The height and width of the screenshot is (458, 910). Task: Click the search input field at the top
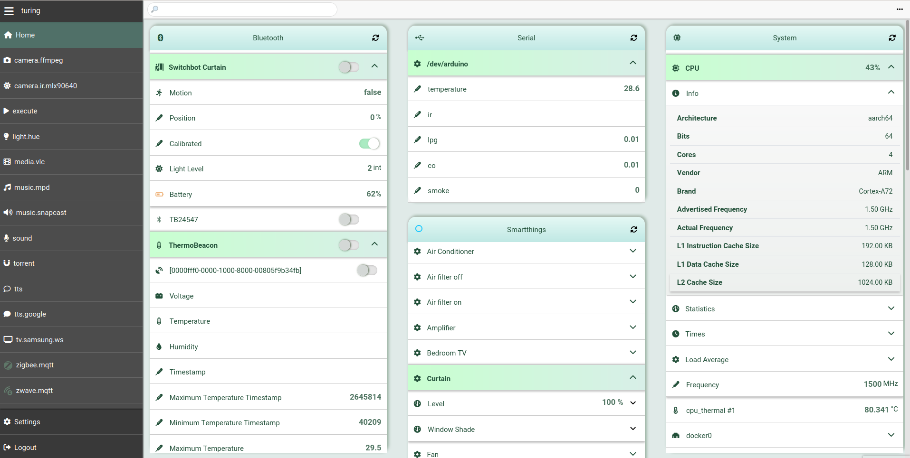[x=242, y=9]
